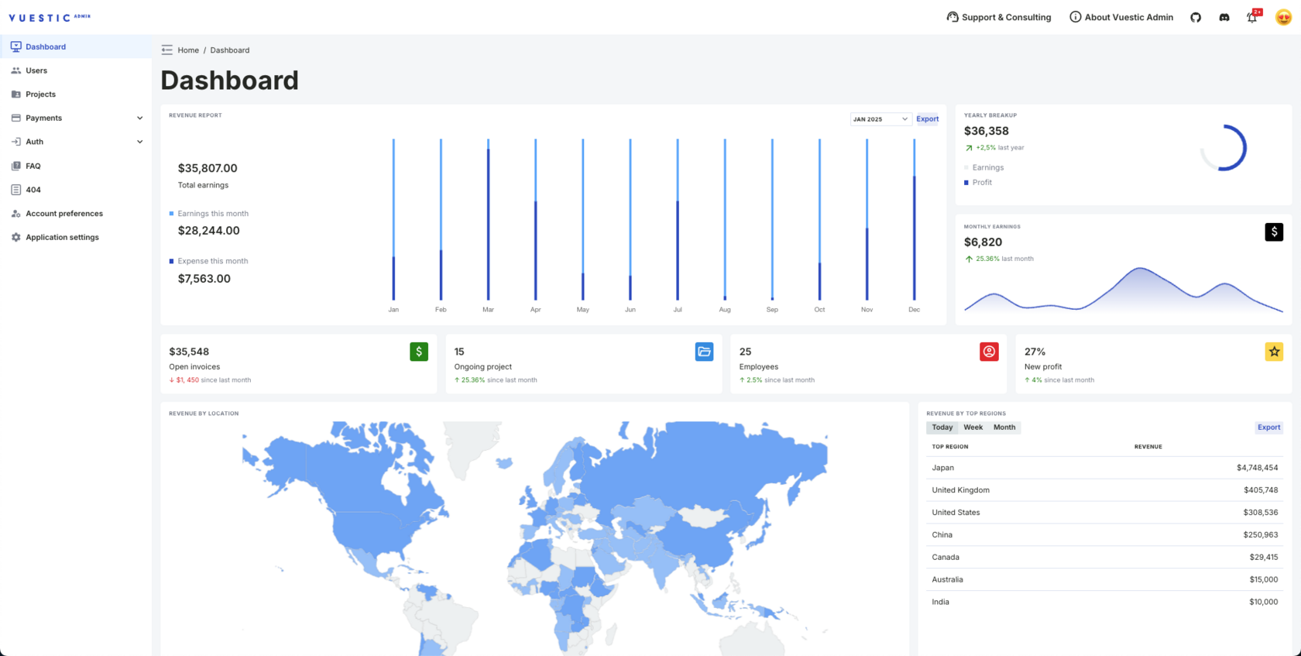
Task: Click the $28,244.00 earnings this month value
Action: 209,231
